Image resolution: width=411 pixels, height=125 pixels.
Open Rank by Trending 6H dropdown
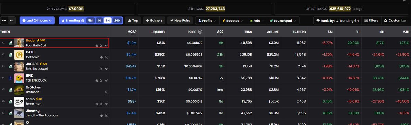[x=337, y=21]
